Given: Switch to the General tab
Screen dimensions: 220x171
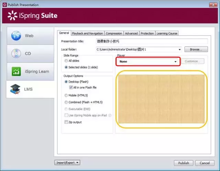Looking at the screenshot, I should 64,33.
